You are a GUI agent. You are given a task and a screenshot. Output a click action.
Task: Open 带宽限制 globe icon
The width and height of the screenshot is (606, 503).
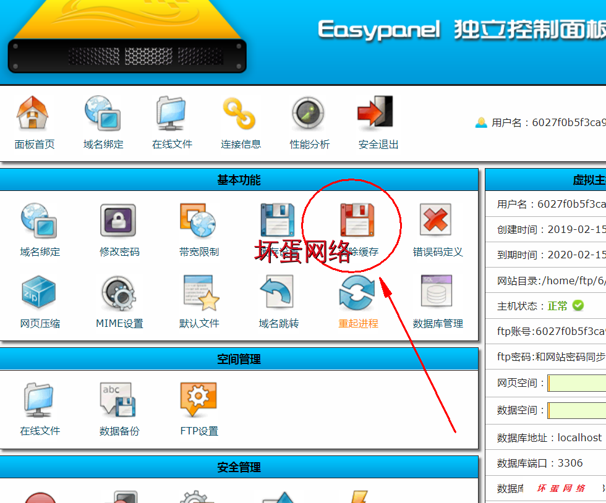tap(198, 220)
